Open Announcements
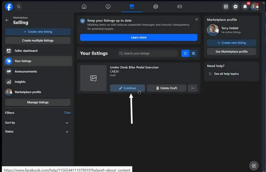Image resolution: width=266 pixels, height=172 pixels. point(38,71)
